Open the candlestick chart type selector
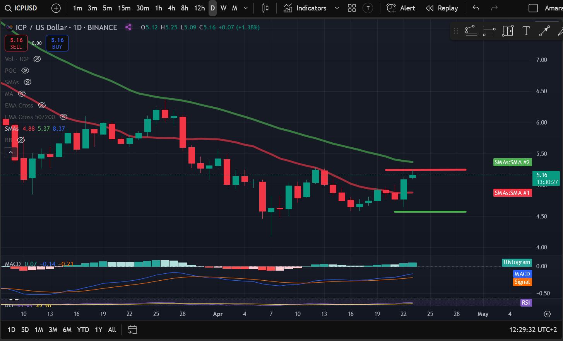 (x=265, y=8)
